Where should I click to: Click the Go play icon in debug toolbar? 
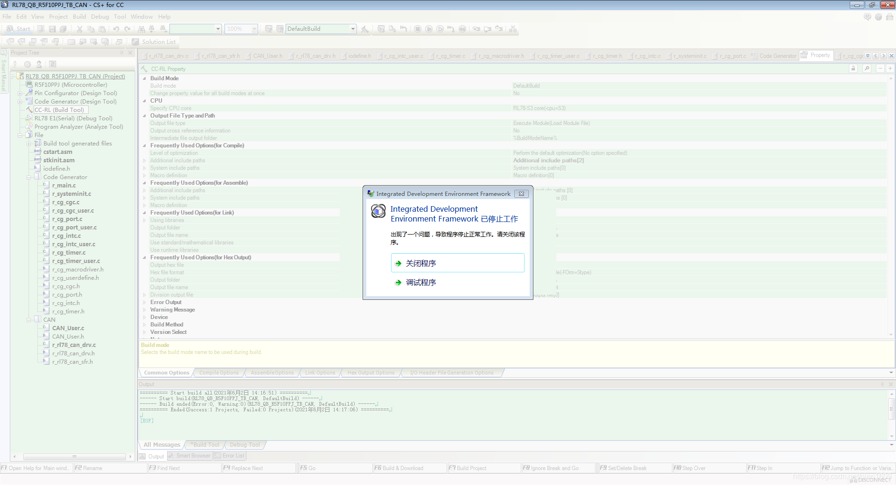point(429,29)
